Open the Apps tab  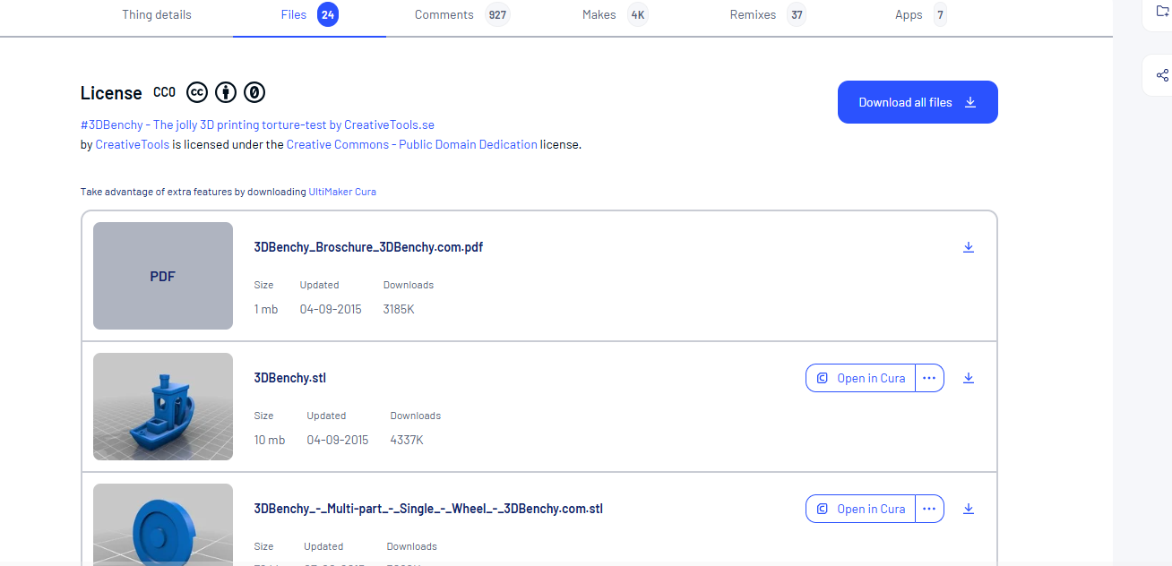point(921,14)
